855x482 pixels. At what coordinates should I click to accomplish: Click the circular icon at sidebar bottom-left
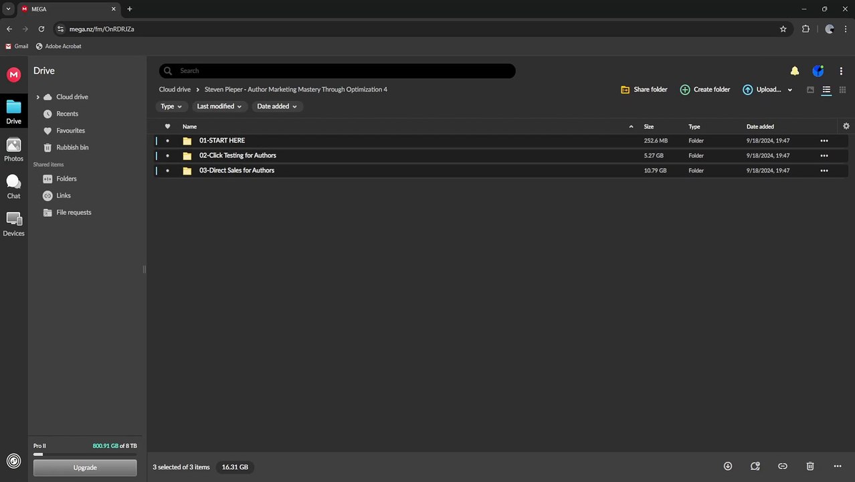(13, 461)
